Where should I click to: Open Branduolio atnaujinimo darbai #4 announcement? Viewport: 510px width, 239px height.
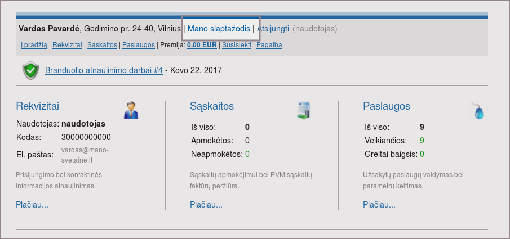pyautogui.click(x=104, y=71)
